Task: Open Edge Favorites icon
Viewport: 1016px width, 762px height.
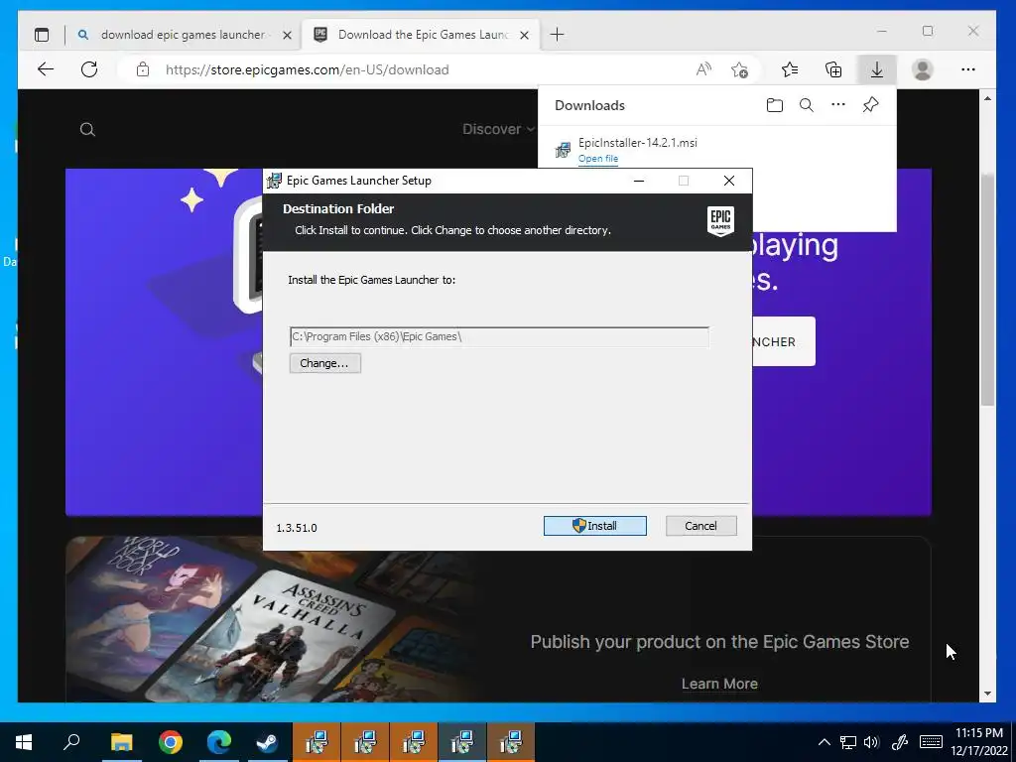Action: click(789, 69)
